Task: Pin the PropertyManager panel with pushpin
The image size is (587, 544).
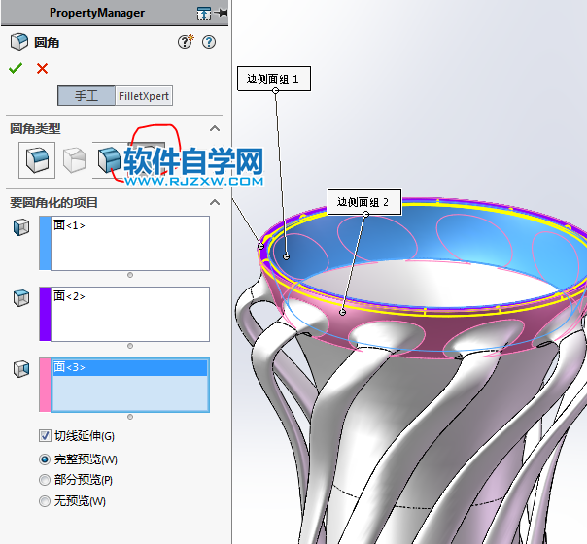Action: 222,13
